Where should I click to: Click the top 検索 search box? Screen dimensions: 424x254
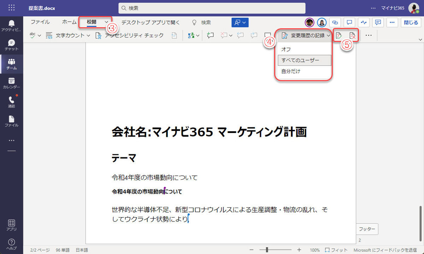tap(212, 8)
